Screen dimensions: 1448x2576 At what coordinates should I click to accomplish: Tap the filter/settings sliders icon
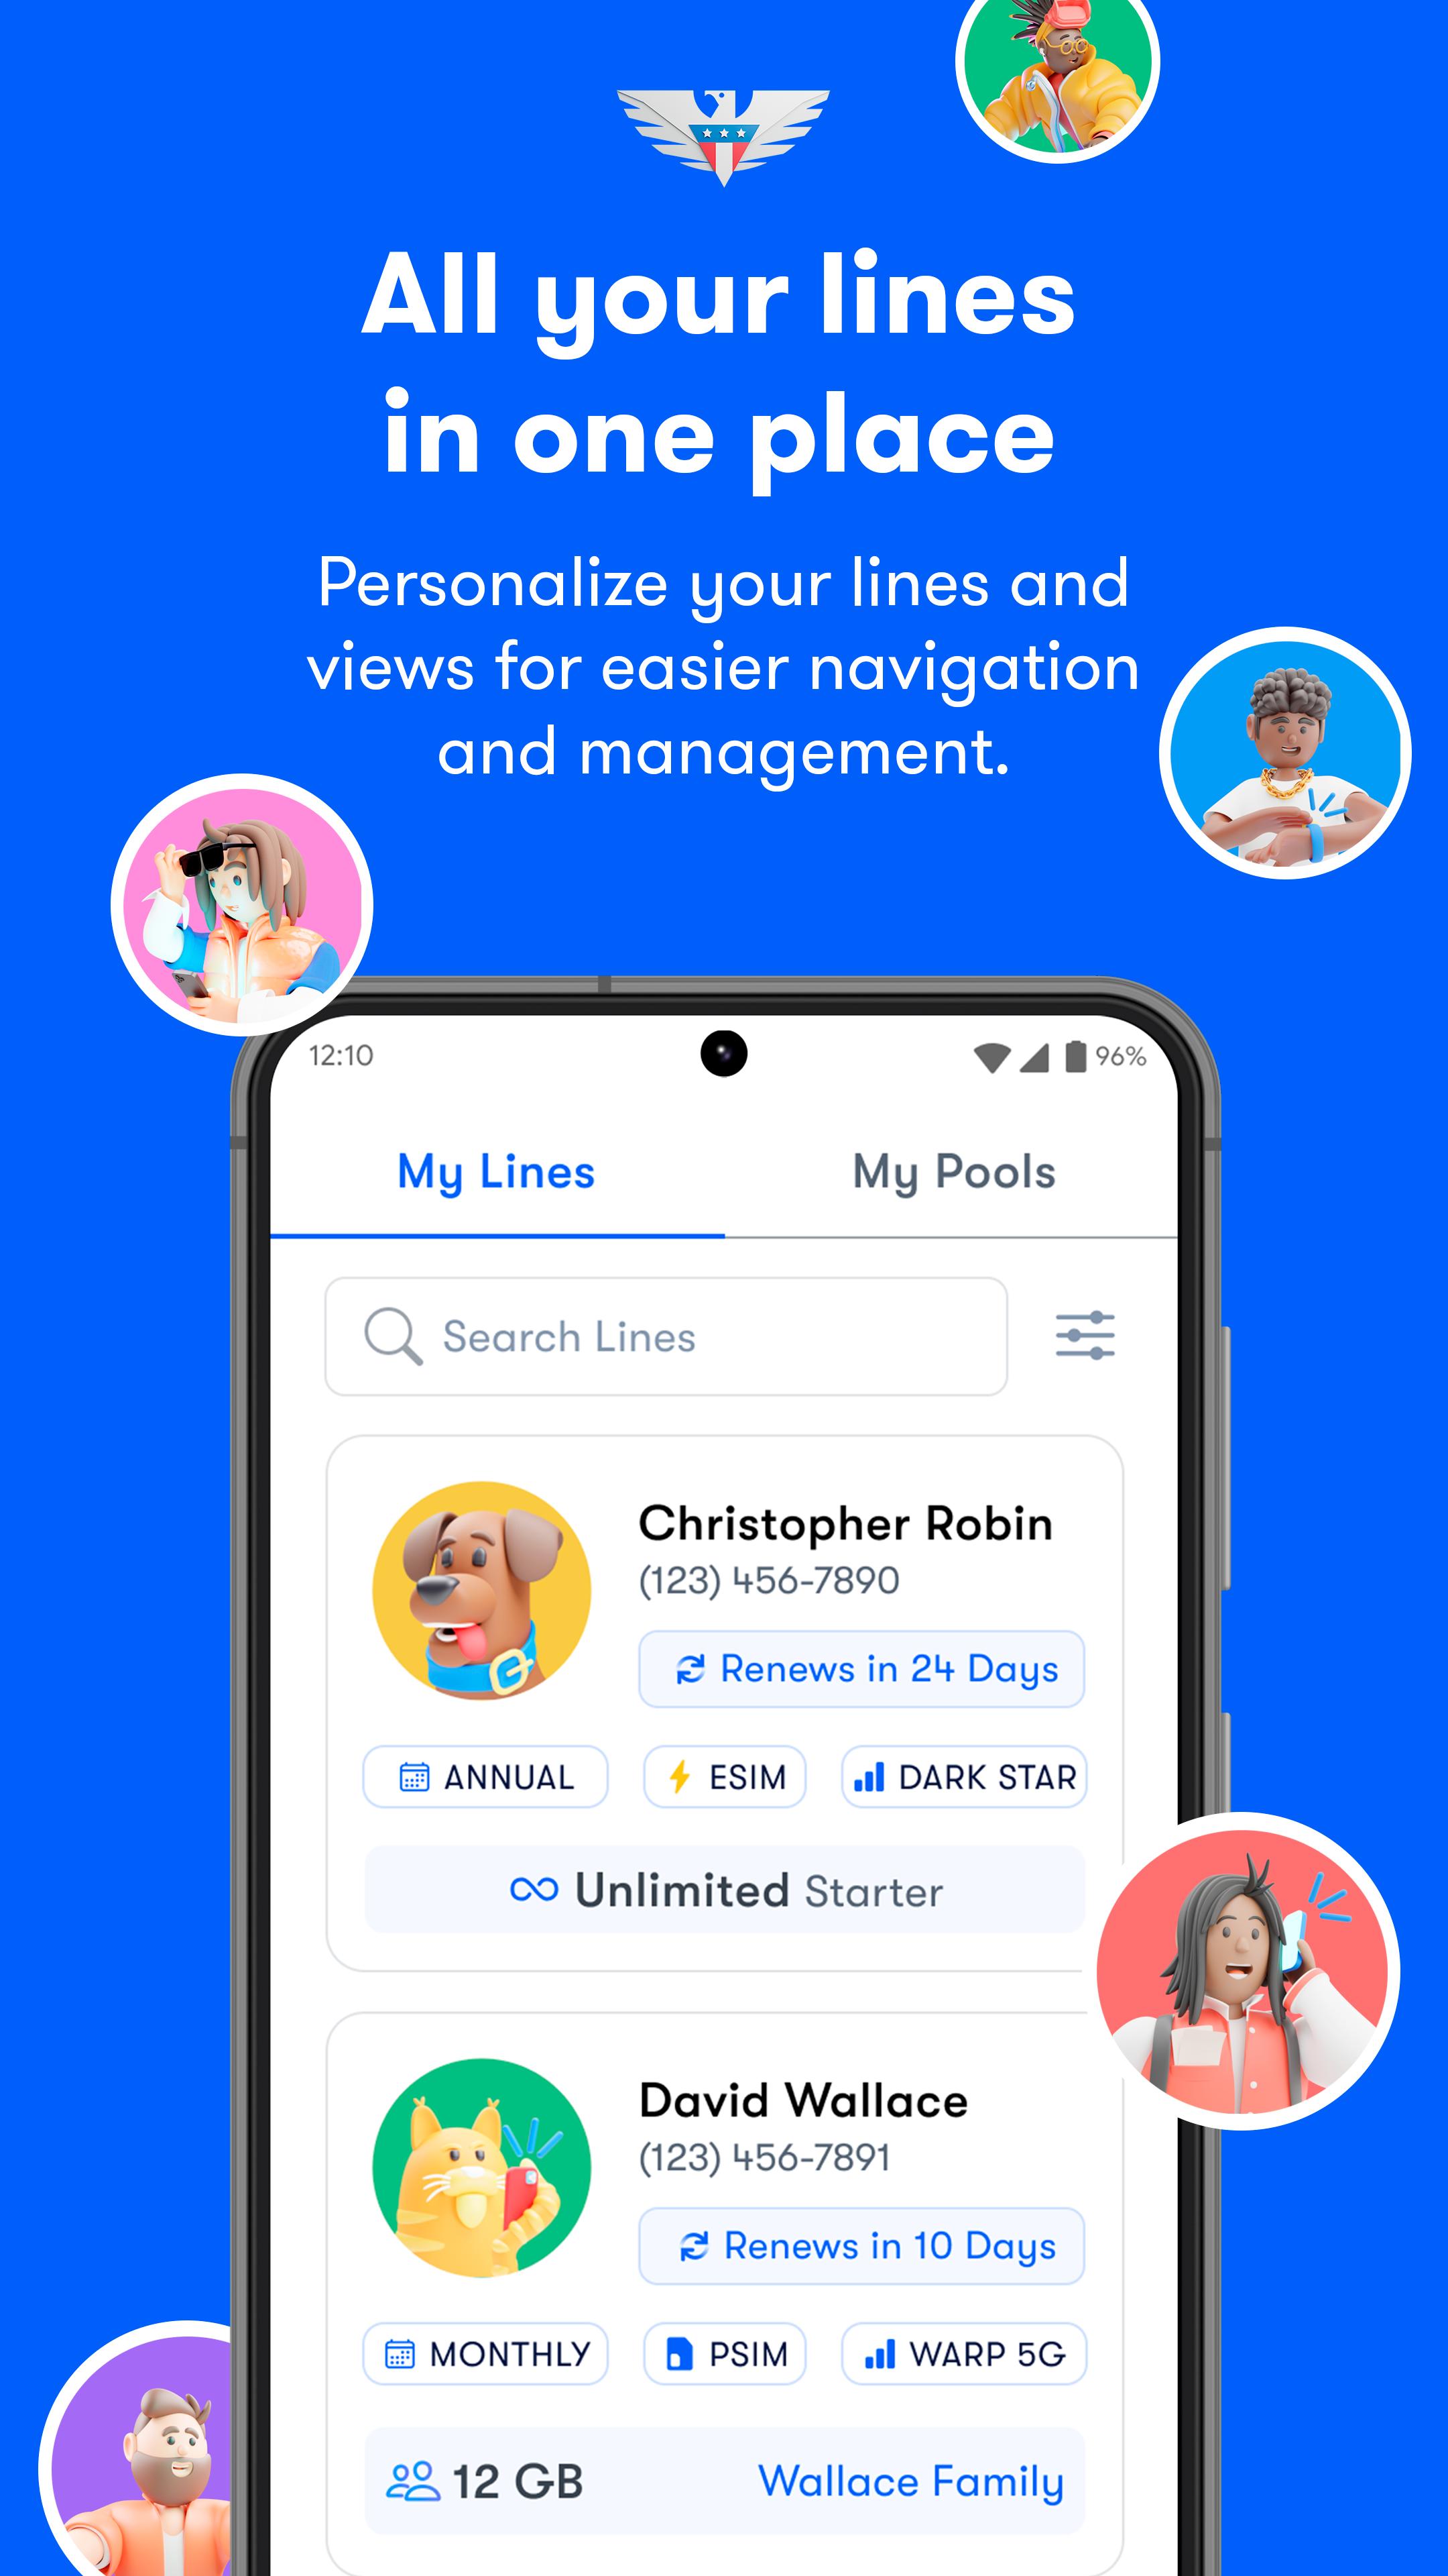(1085, 1336)
